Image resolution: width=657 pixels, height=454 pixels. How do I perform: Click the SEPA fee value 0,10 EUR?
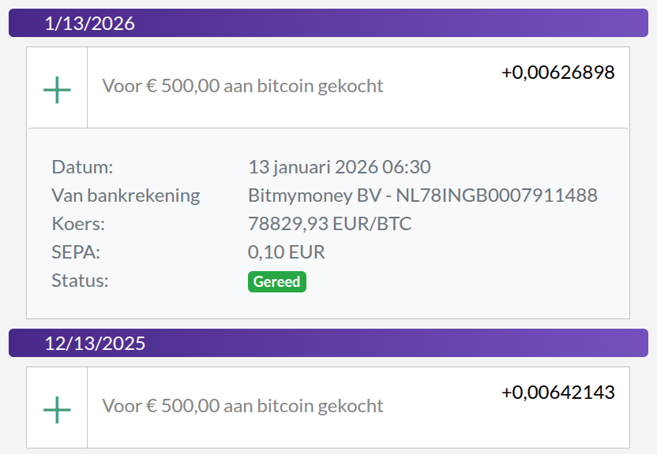click(286, 252)
